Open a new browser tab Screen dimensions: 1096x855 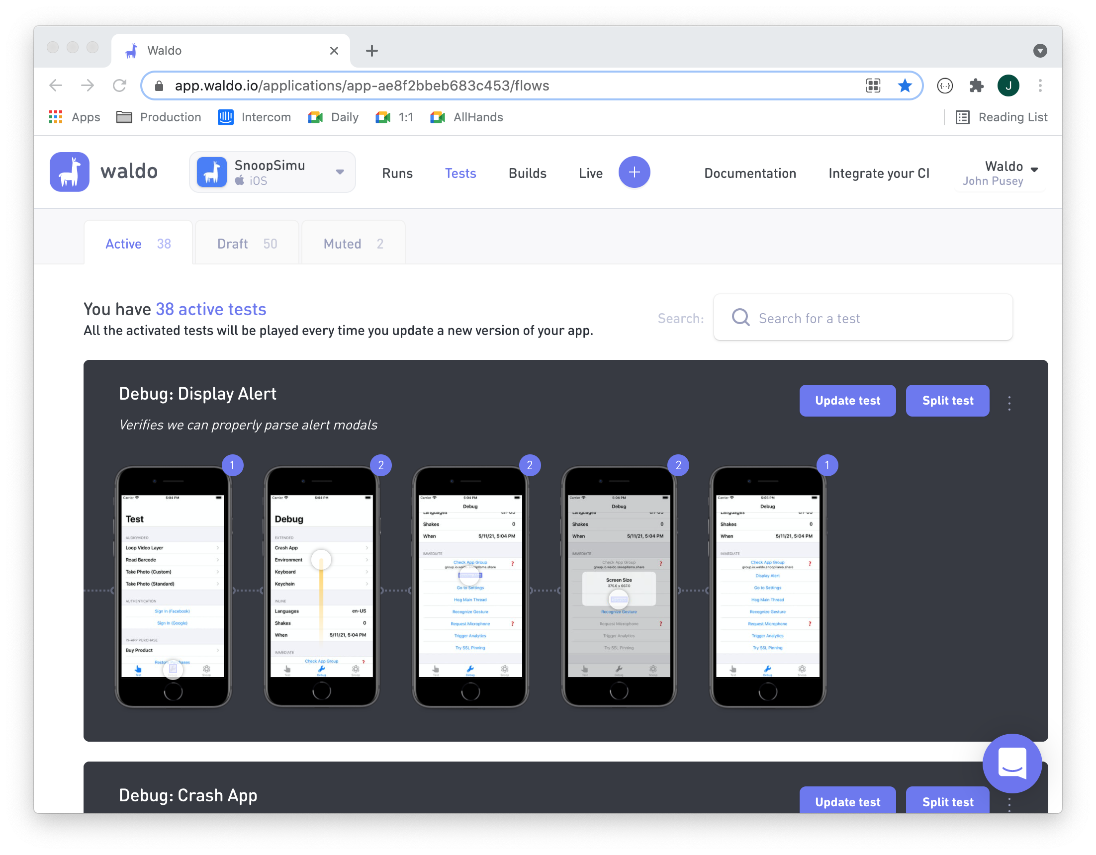pos(372,51)
